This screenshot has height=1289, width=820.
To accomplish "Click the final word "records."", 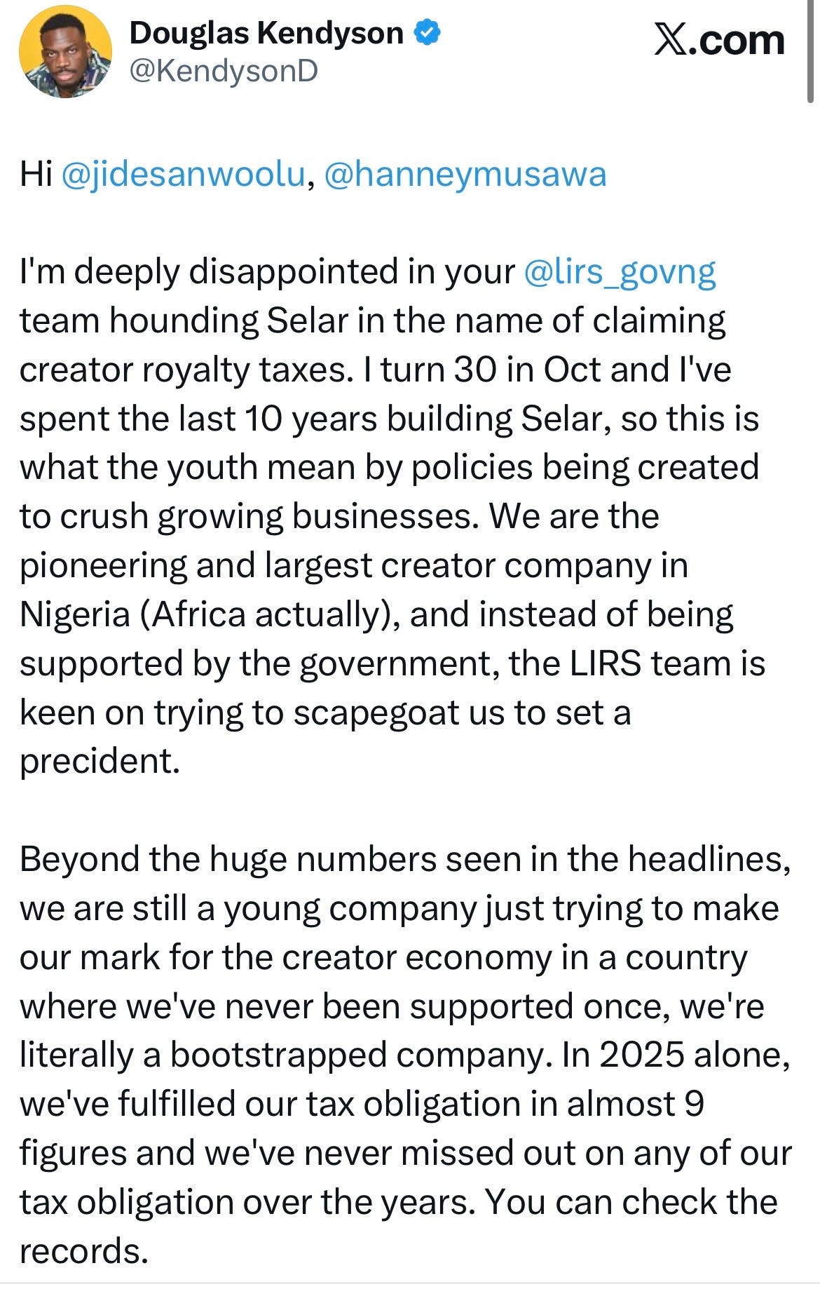I will [84, 1251].
